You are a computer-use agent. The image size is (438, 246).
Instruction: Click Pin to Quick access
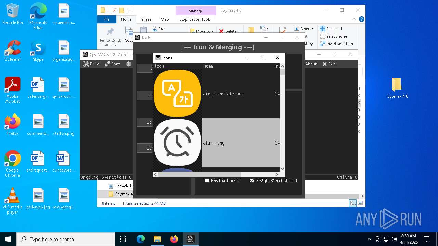tap(111, 37)
